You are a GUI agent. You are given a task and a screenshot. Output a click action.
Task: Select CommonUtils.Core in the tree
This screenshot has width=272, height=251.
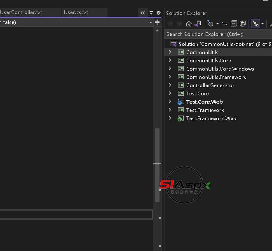pyautogui.click(x=209, y=61)
